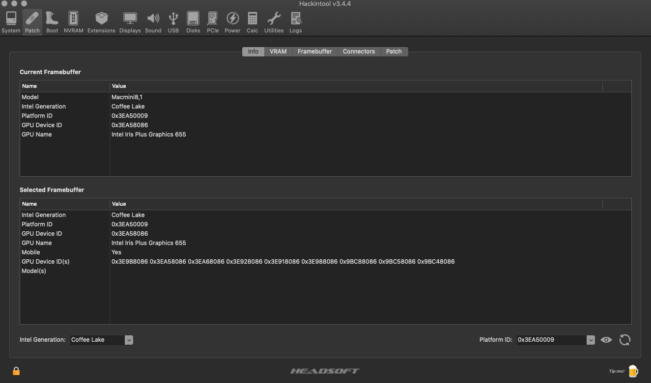The width and height of the screenshot is (651, 383).
Task: Select the Patch toolbar icon
Action: 32,23
